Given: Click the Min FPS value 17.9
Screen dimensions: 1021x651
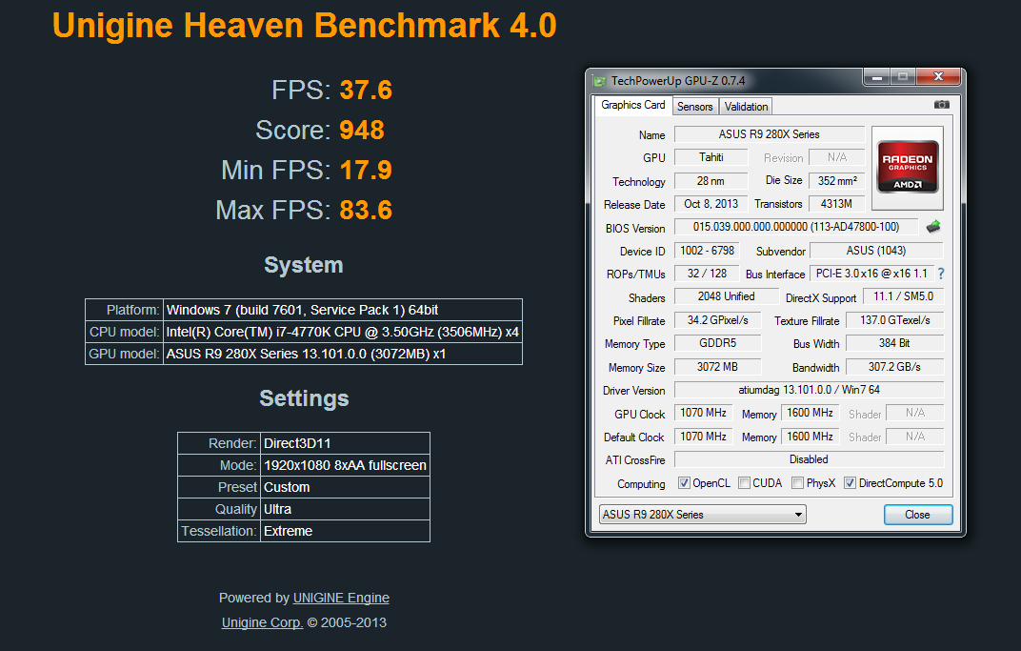Looking at the screenshot, I should pos(366,170).
